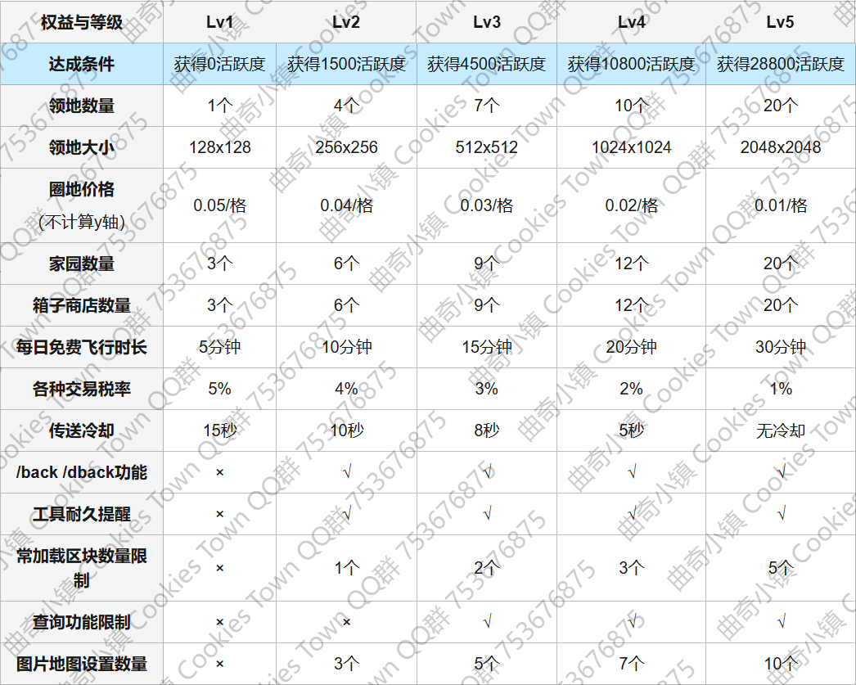Screen dimensions: 856x685
Task: Select the 5分钟 cell
Action: [x=219, y=347]
